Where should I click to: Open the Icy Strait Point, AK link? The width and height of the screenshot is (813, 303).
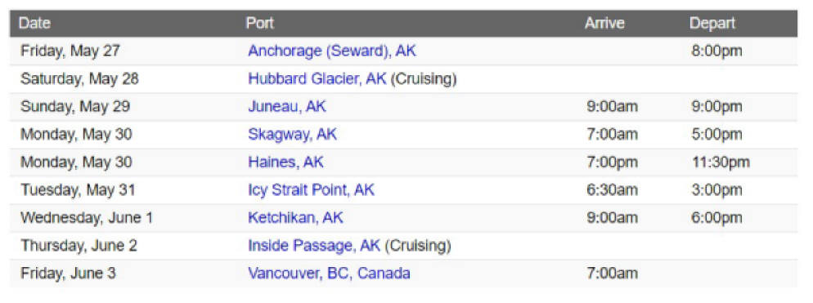click(x=311, y=190)
